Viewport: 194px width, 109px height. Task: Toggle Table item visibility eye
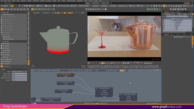(164, 28)
